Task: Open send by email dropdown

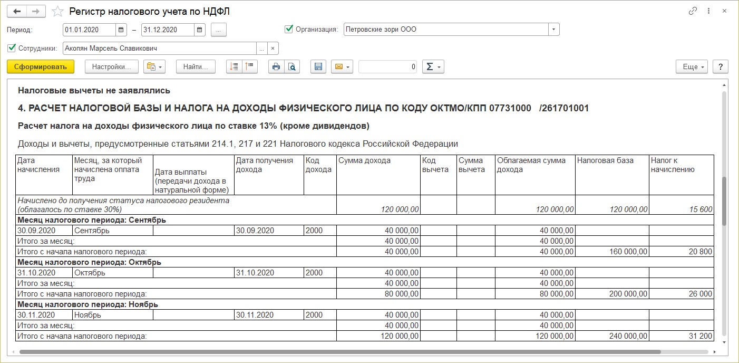Action: pyautogui.click(x=342, y=66)
